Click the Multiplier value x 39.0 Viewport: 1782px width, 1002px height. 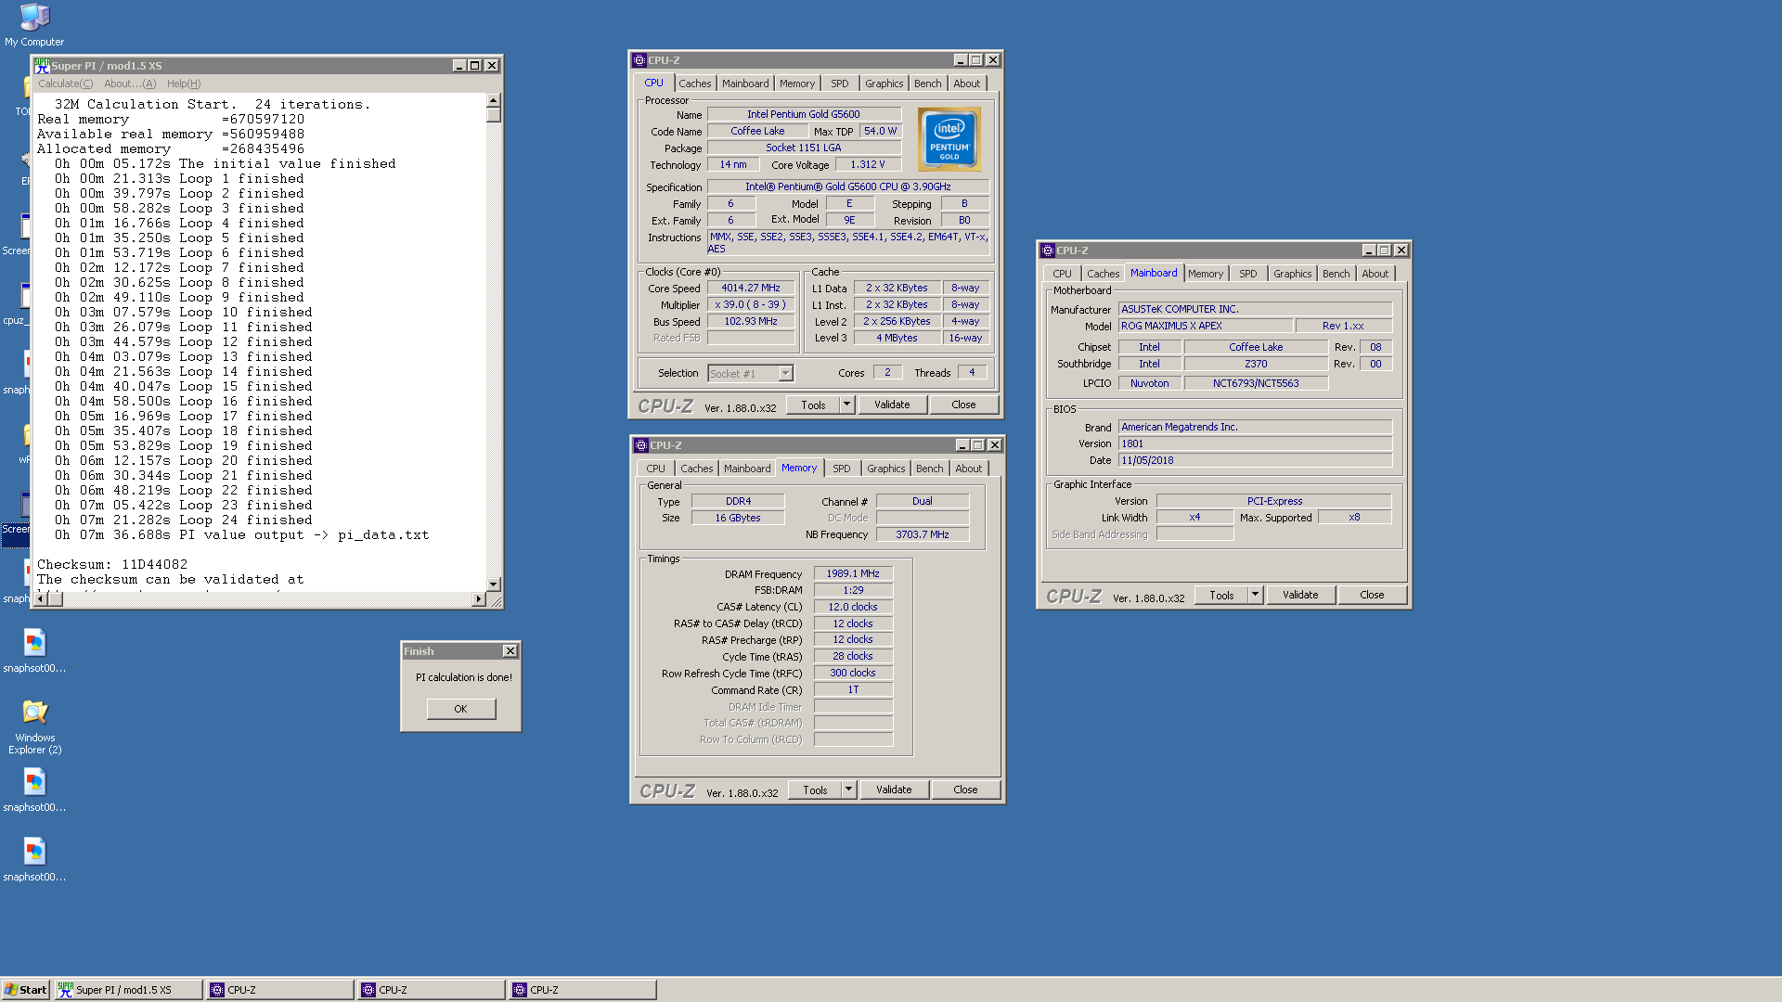751,304
